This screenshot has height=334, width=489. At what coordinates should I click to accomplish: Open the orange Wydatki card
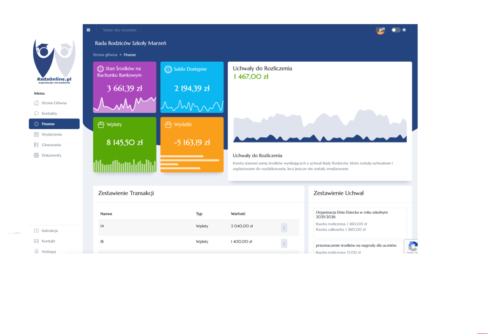(192, 144)
